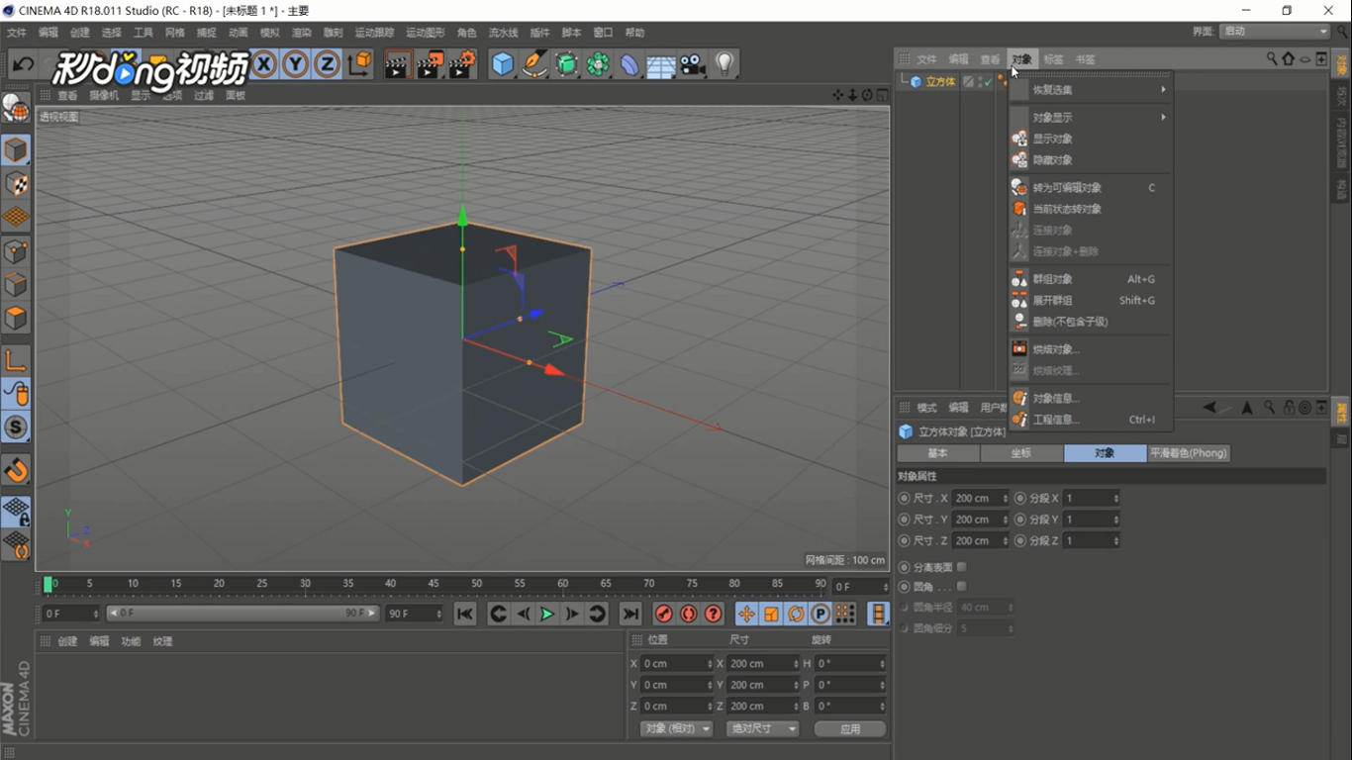1352x760 pixels.
Task: Toggle the 立方体 green enable checkmark
Action: [987, 82]
